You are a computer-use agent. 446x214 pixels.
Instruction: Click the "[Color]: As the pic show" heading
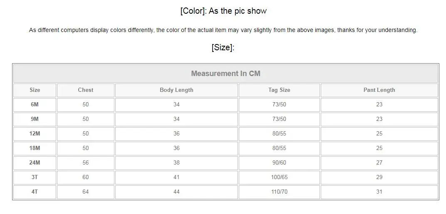tap(223, 11)
